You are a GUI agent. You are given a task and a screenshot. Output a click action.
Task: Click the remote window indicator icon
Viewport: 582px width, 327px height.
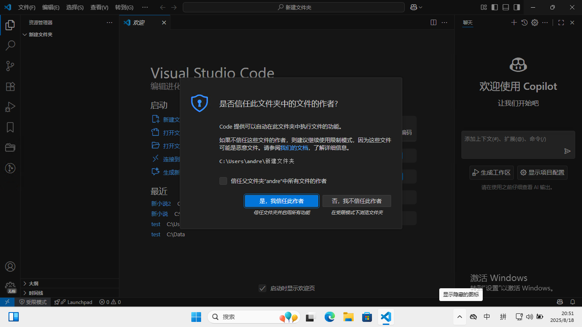coord(7,302)
